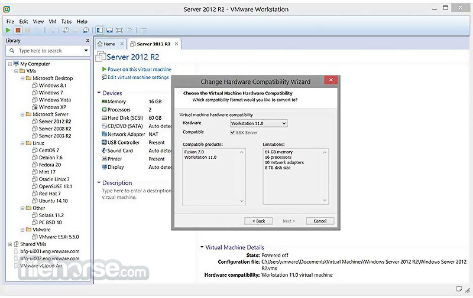Collapse the Microsoft Server folder
473x298 pixels.
click(x=22, y=114)
